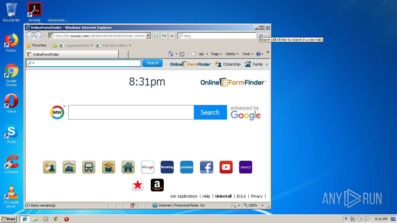Image resolution: width=397 pixels, height=223 pixels.
Task: Open the Macy's red star tile
Action: [x=138, y=185]
